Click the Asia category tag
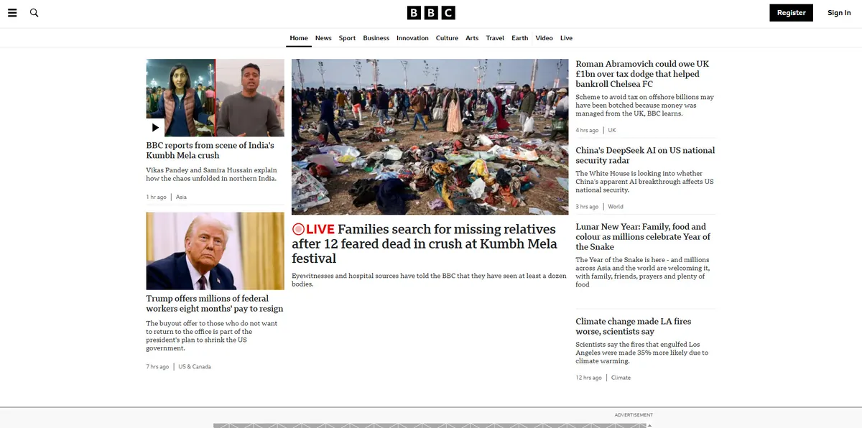Viewport: 862px width, 428px height. point(181,197)
